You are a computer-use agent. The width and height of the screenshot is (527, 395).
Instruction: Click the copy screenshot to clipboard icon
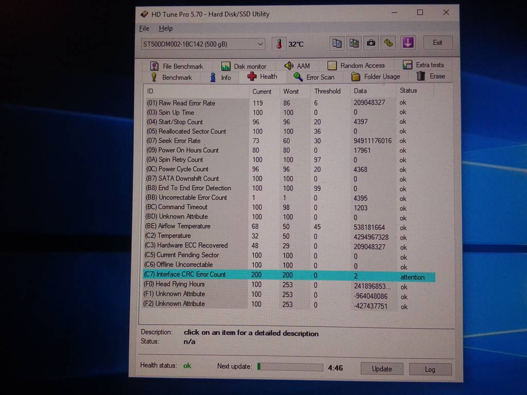coord(354,43)
